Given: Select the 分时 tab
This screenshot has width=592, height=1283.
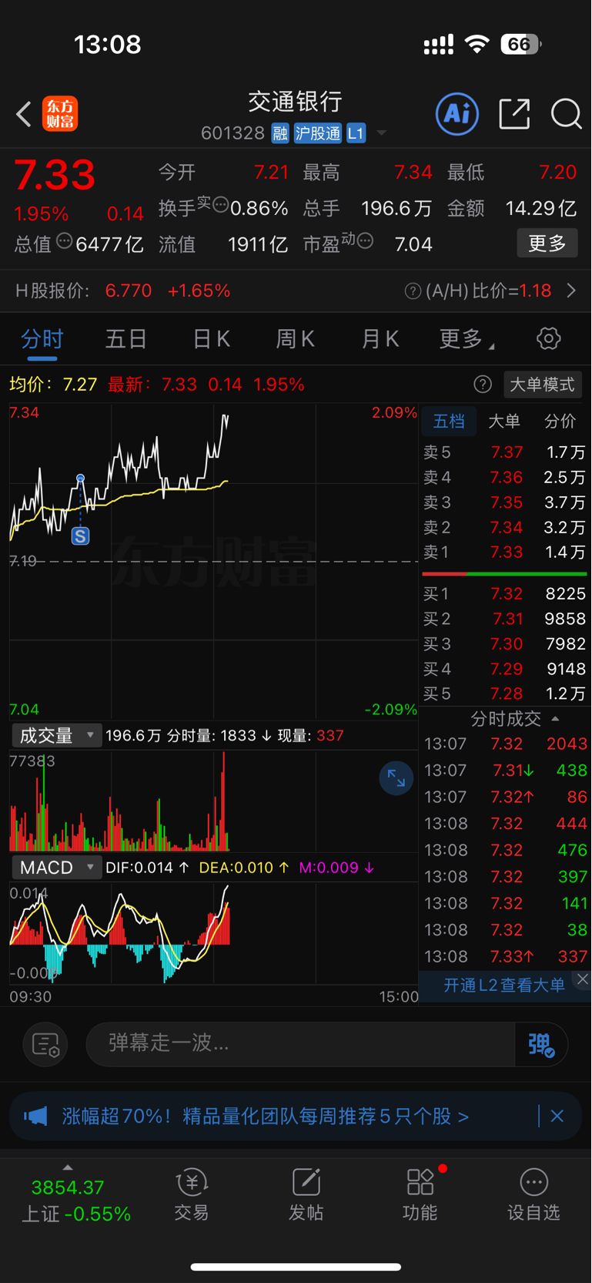Looking at the screenshot, I should coord(42,339).
